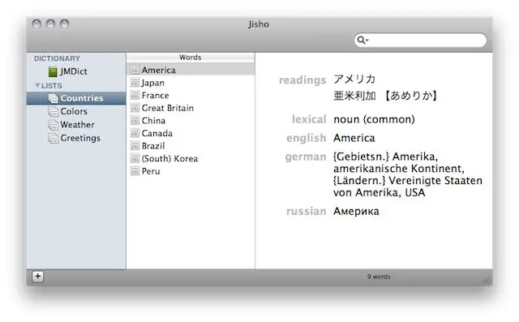Select the Countries list
Screen dimensions: 519x322
click(76, 98)
